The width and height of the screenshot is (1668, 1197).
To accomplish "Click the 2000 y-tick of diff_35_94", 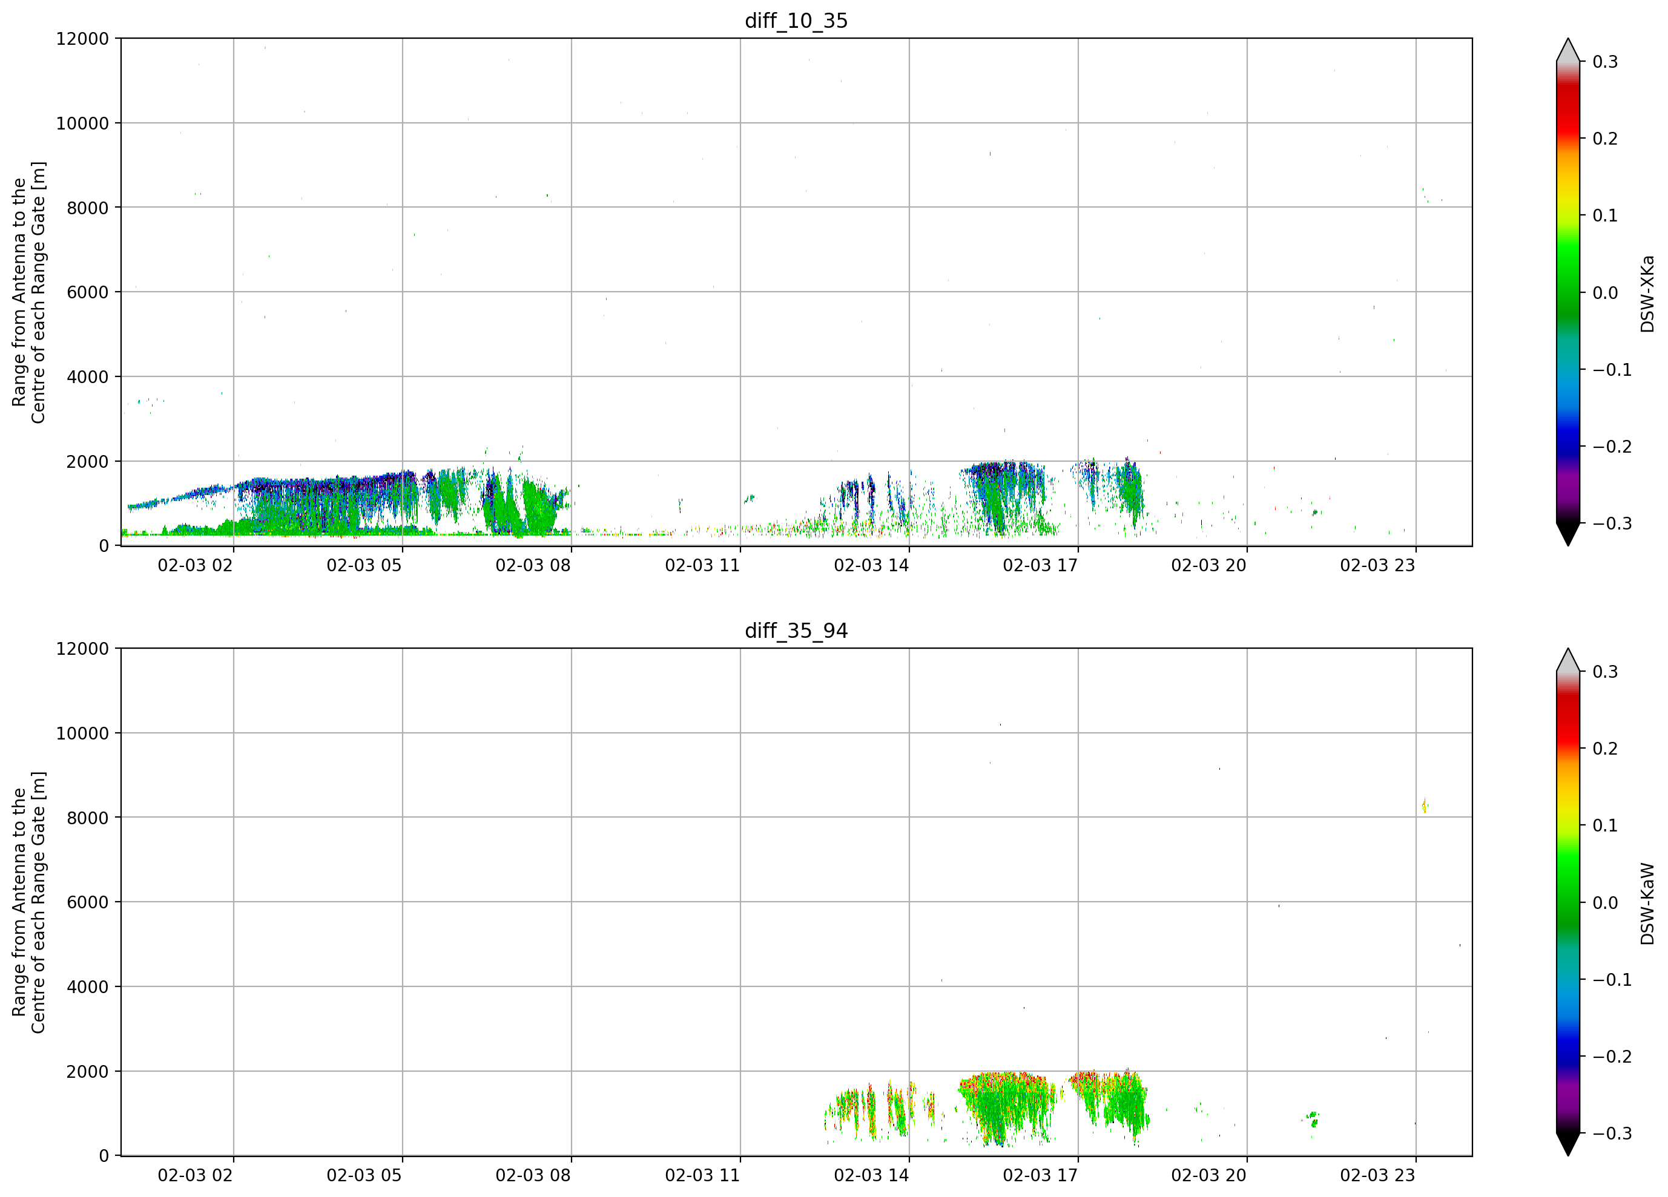I will click(88, 1072).
